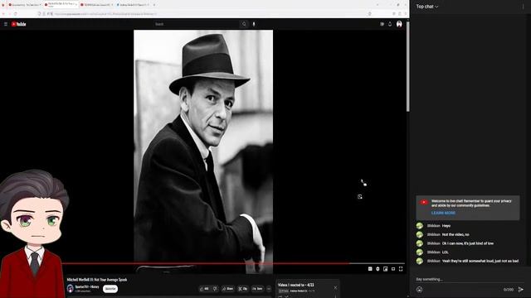
Task: Select the Mitchell WerBell browser tab
Action: point(61,5)
